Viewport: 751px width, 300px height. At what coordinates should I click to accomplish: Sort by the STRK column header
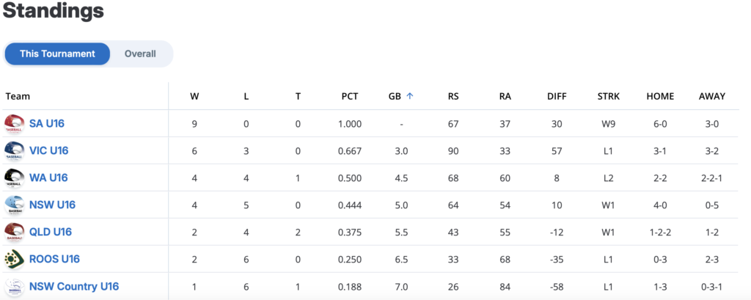[x=609, y=96]
